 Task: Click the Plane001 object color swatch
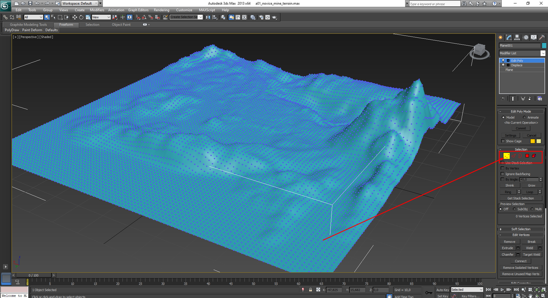[544, 45]
